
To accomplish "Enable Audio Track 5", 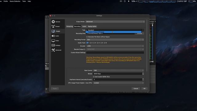I will pos(101,43).
